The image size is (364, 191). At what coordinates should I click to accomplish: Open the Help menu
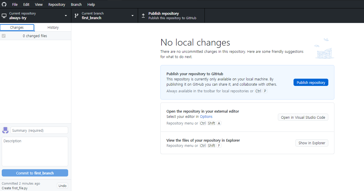click(91, 4)
